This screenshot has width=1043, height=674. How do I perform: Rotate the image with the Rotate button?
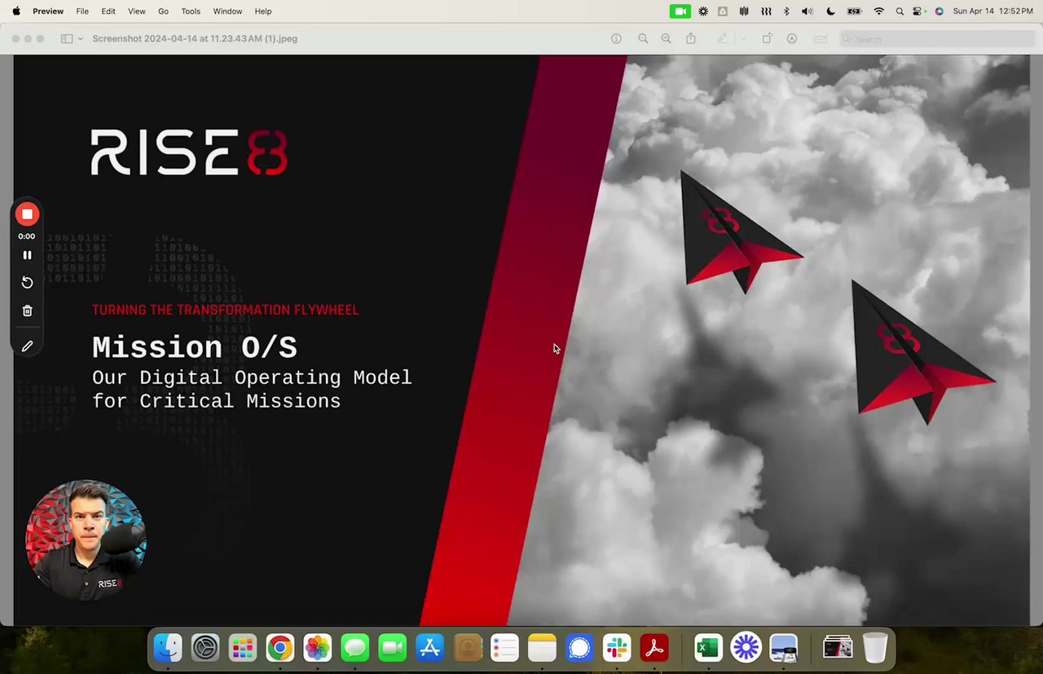pos(767,38)
